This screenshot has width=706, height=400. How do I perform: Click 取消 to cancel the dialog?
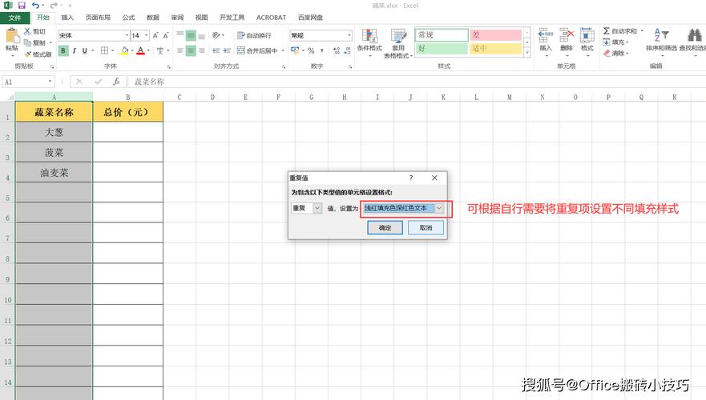tap(426, 228)
